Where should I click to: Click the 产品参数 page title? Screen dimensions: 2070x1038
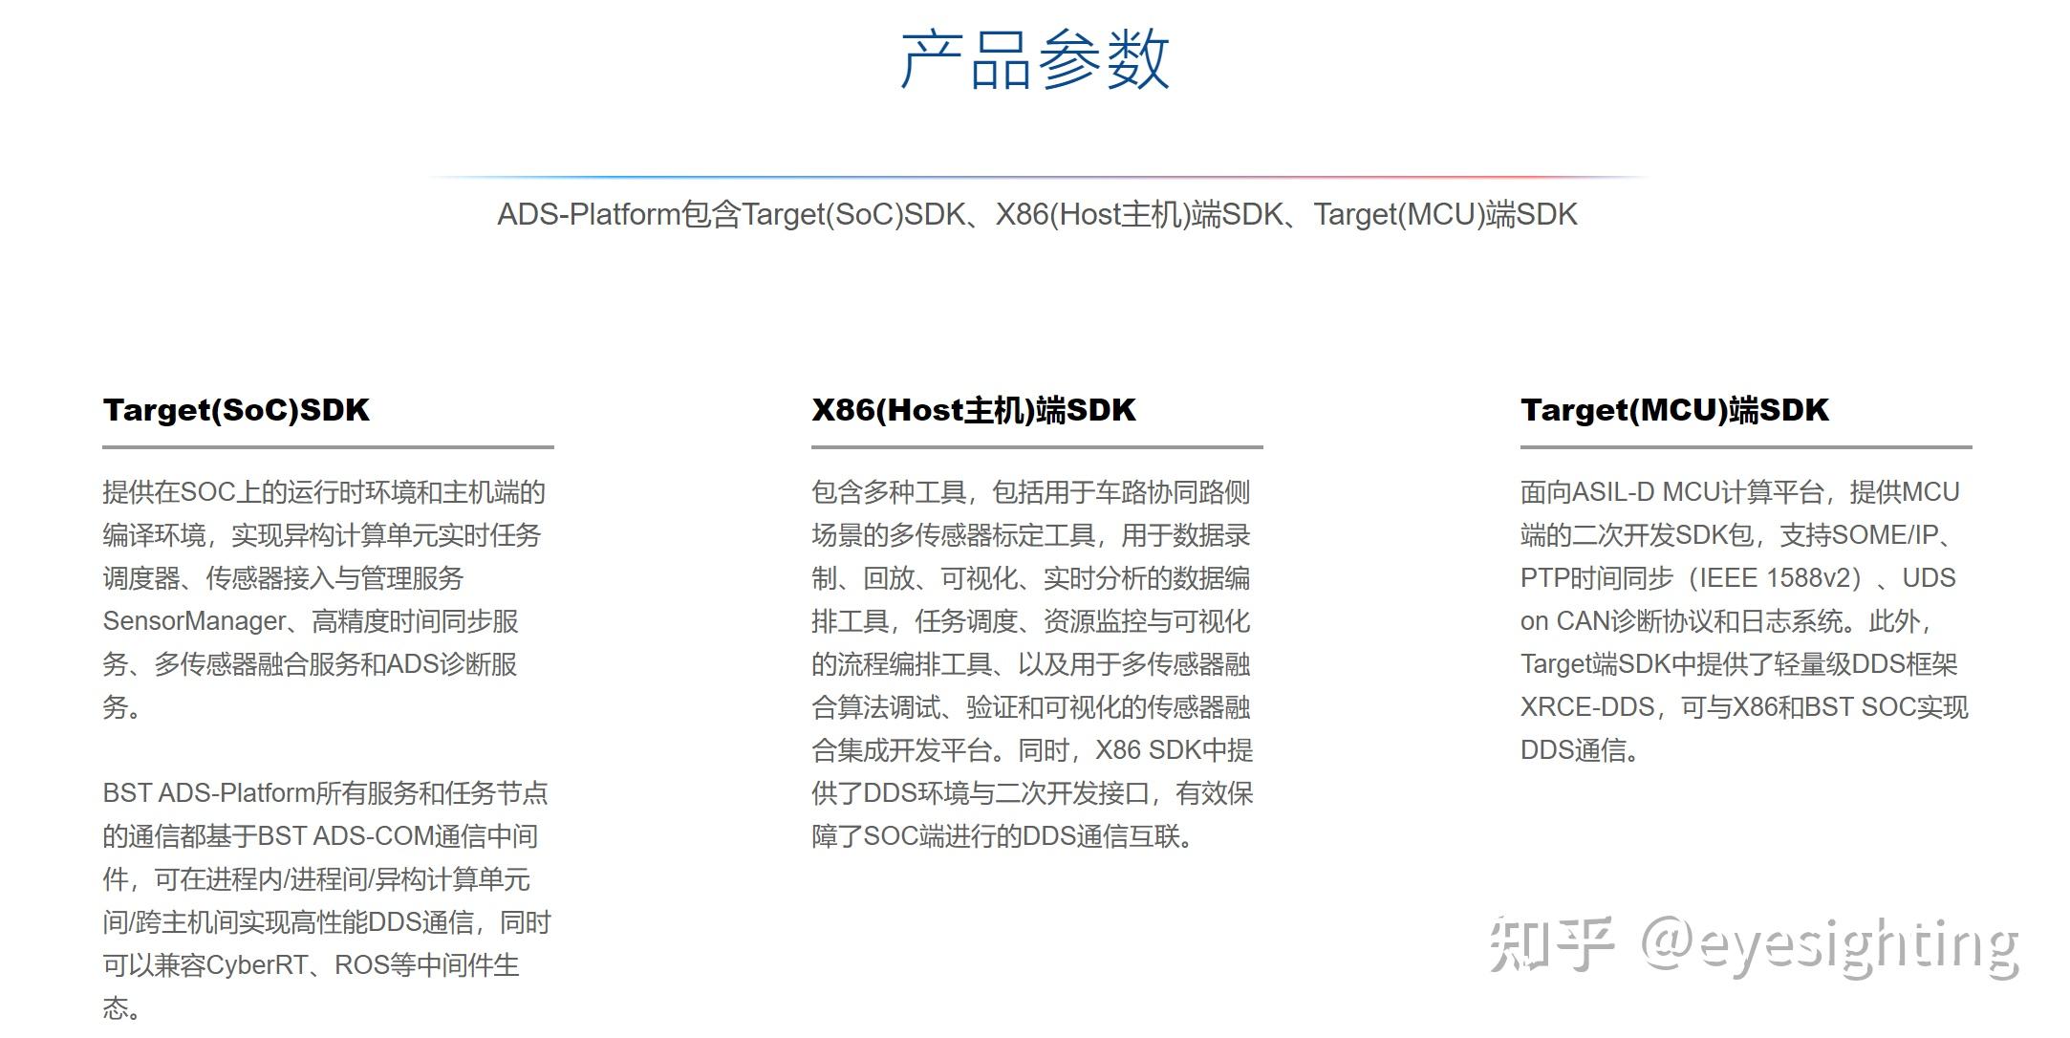point(1035,59)
